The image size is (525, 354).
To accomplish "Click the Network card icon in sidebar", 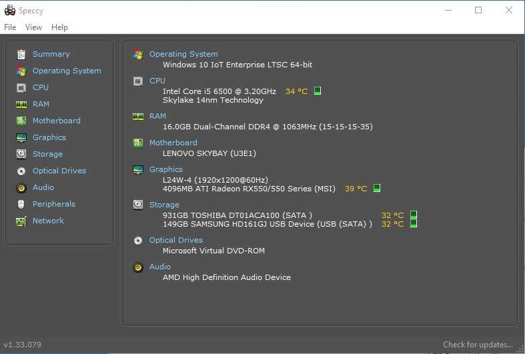I will pyautogui.click(x=21, y=221).
